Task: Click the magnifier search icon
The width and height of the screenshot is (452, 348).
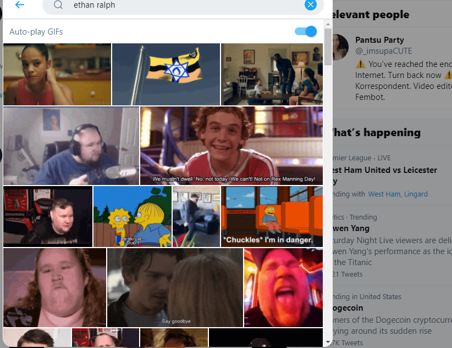Action: tap(58, 4)
